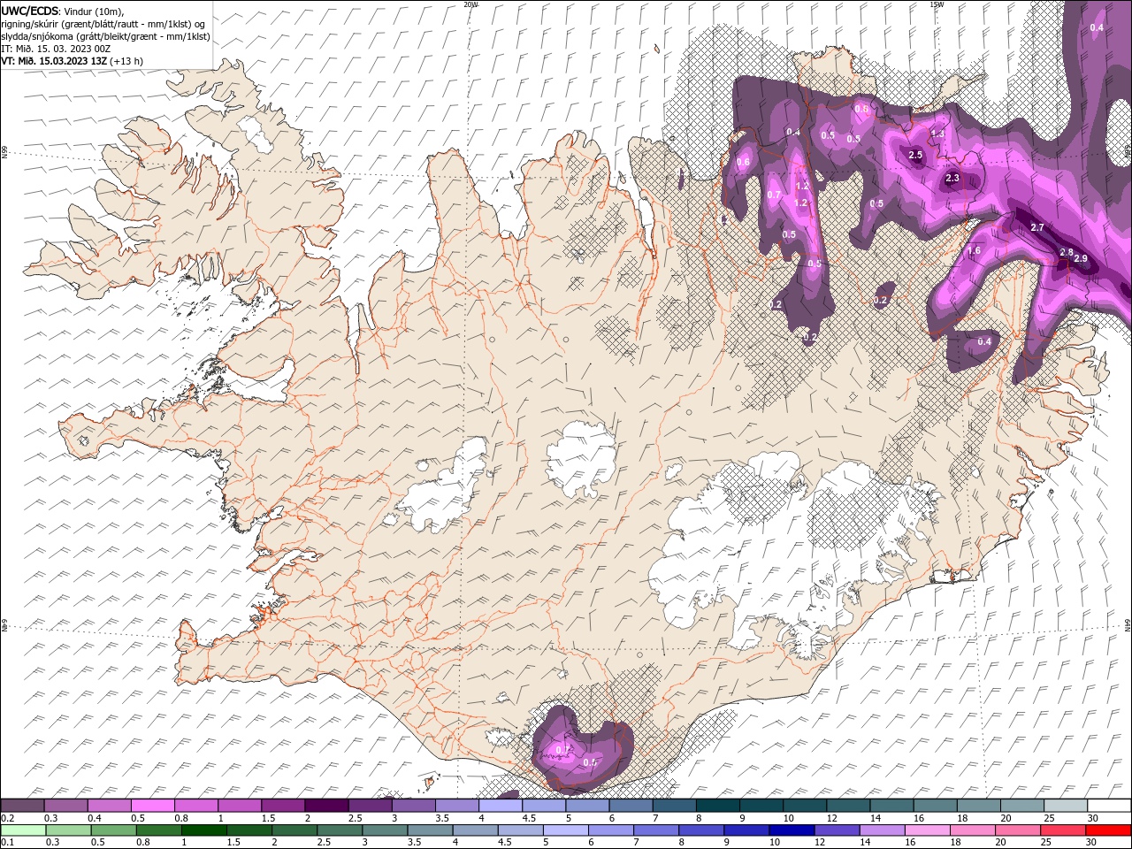Click the 20W longitude label

coord(470,4)
